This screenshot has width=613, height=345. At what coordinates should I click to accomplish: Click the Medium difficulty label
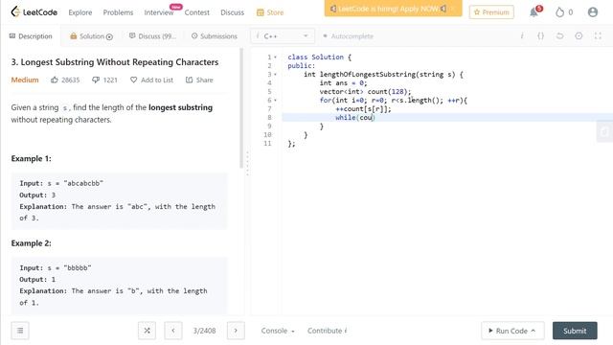pos(25,80)
